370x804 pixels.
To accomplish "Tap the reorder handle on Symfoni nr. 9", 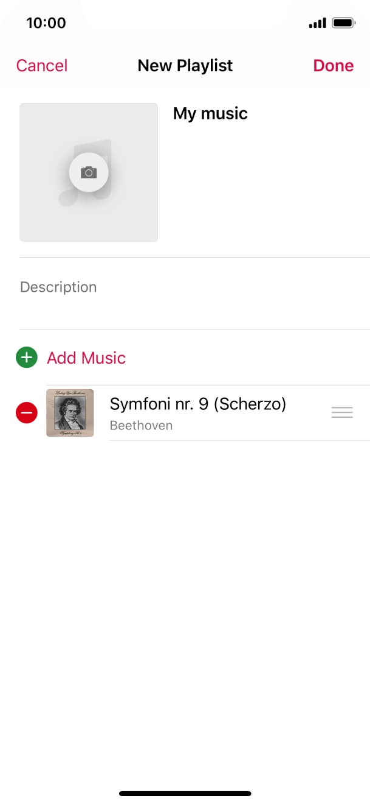I will coord(342,413).
